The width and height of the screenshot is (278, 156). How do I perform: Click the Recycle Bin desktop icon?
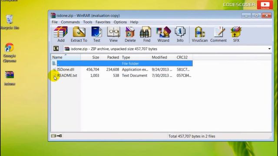10,22
